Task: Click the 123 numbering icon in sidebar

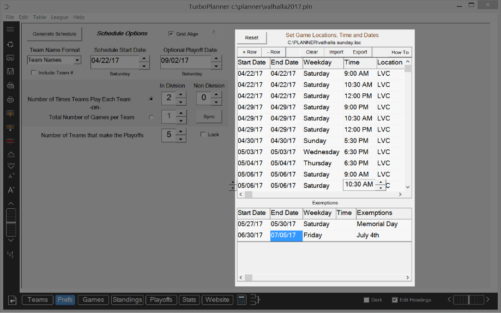Action: (10, 255)
